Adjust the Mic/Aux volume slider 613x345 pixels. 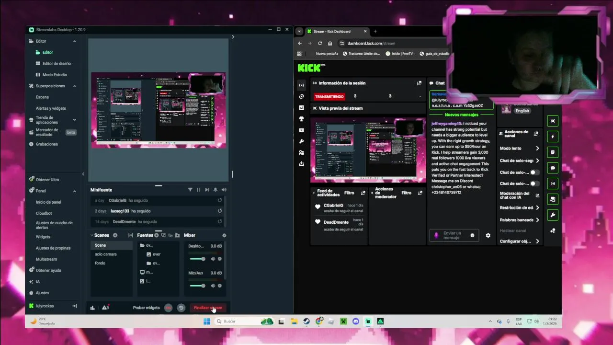197,286
